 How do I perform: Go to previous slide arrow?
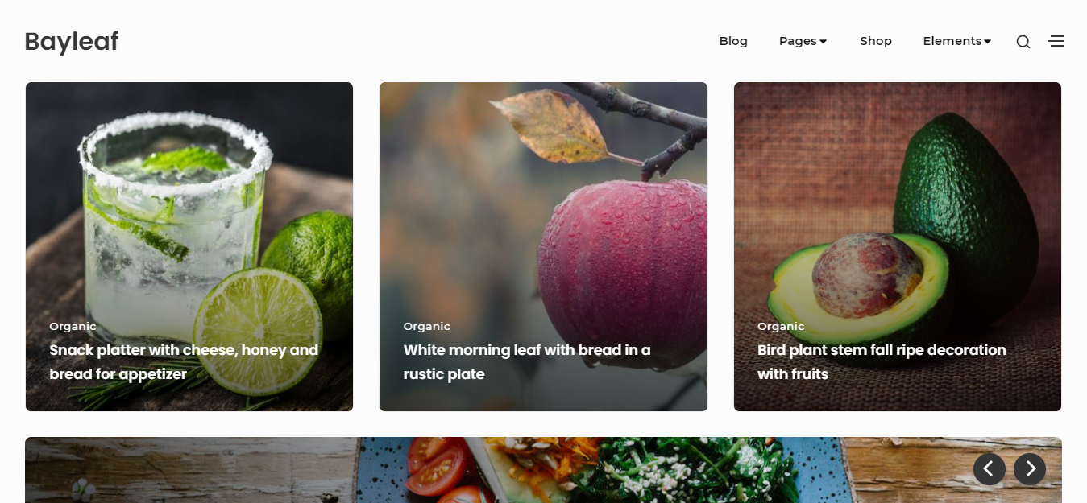989,468
